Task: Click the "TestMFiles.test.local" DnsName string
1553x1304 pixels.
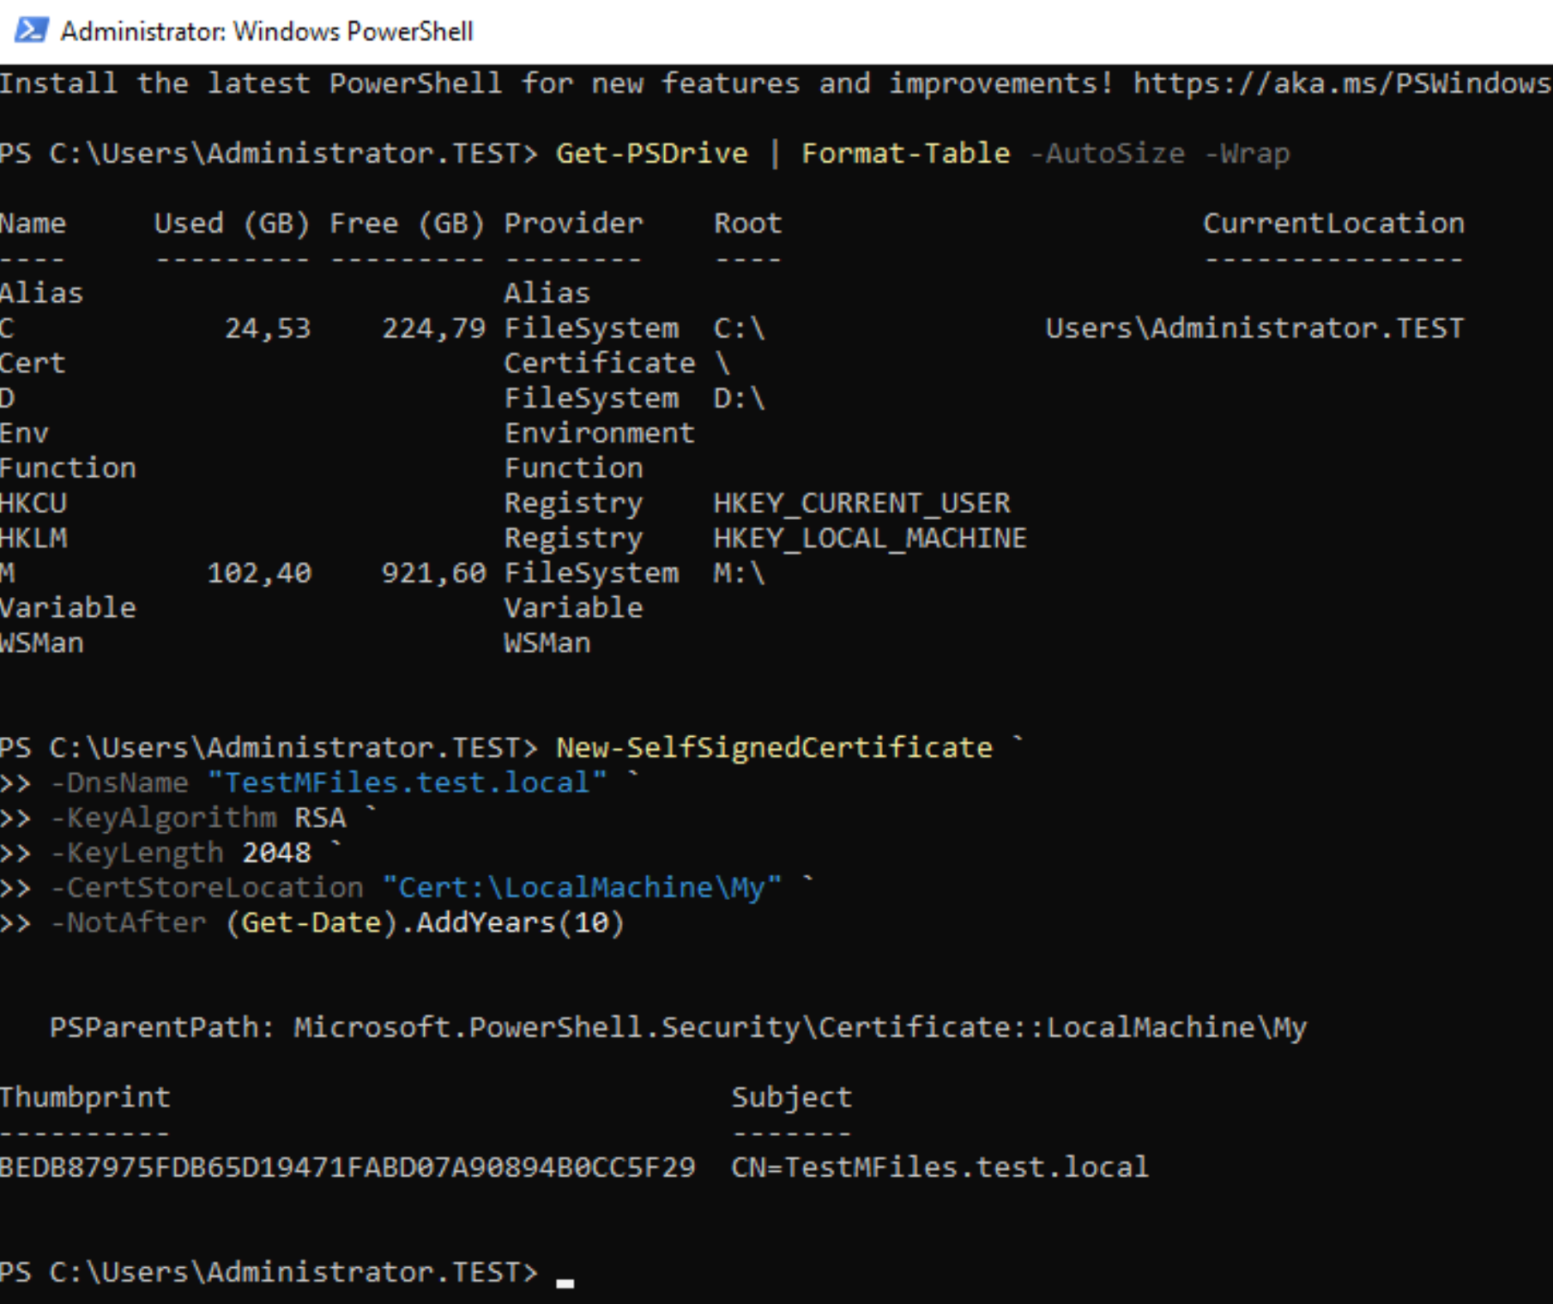Action: [x=407, y=783]
